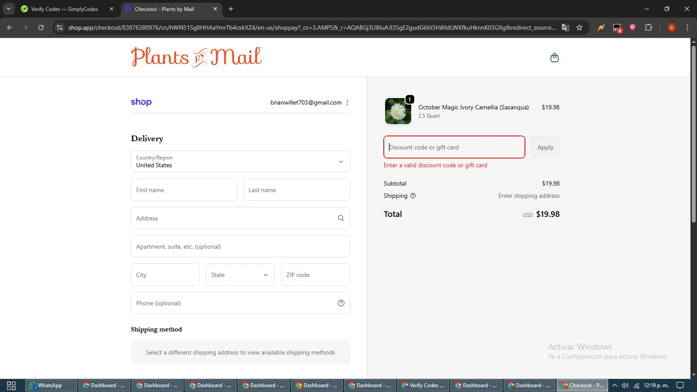Image resolution: width=697 pixels, height=392 pixels.
Task: Show hidden system tray icons
Action: click(615, 385)
